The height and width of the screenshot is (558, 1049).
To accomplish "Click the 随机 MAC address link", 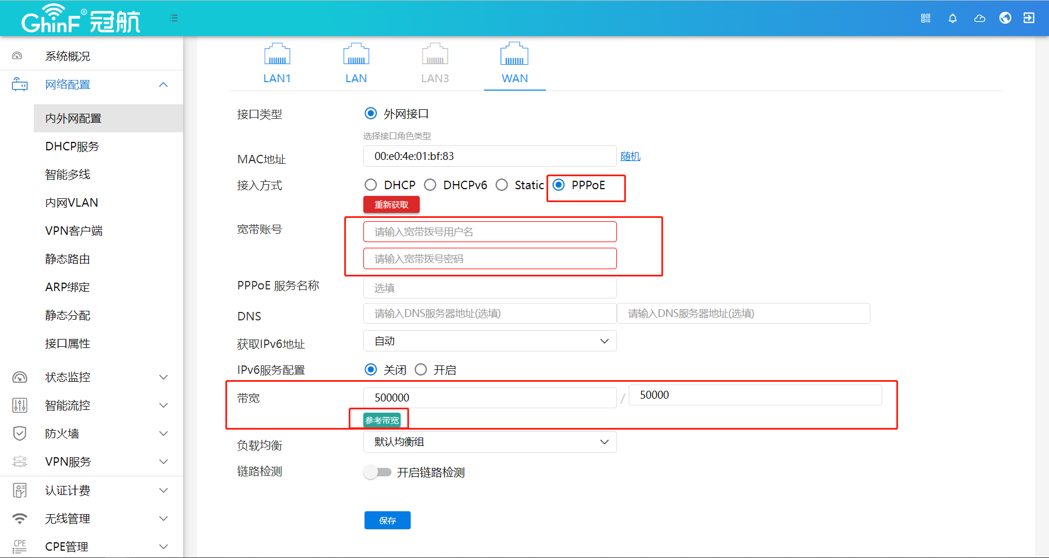I will [x=630, y=156].
